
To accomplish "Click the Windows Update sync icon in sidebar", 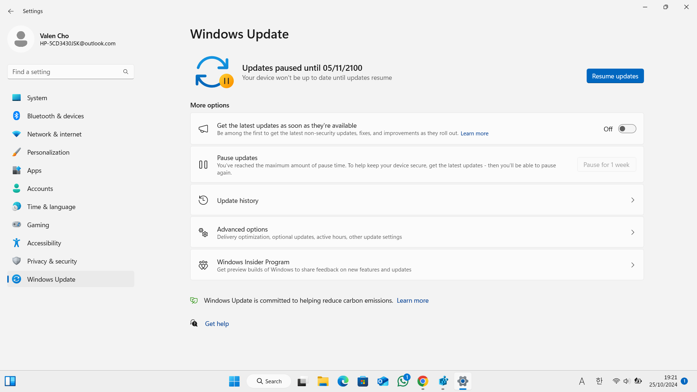I will pos(16,279).
